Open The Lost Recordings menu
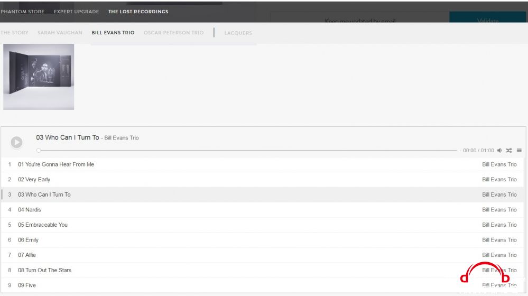Screen dimensions: 528x296 [x=138, y=12]
